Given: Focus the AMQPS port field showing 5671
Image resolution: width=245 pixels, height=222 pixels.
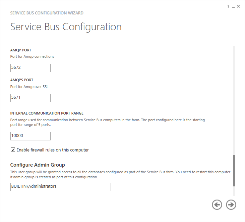Looking at the screenshot, I should (x=30, y=98).
